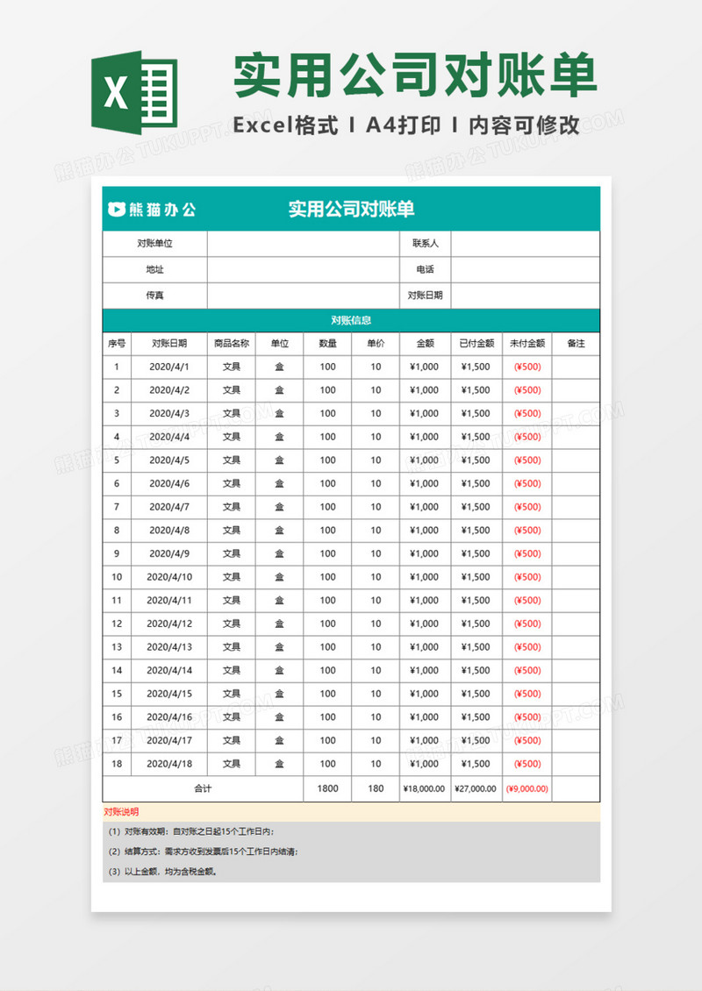702x991 pixels.
Task: Select the 金额 column header
Action: [x=425, y=343]
